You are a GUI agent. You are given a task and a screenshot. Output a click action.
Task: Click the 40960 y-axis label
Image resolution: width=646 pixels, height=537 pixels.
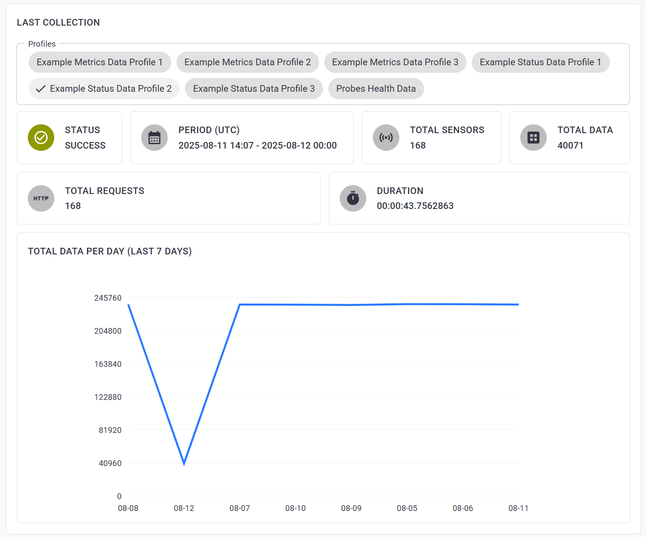pos(110,463)
